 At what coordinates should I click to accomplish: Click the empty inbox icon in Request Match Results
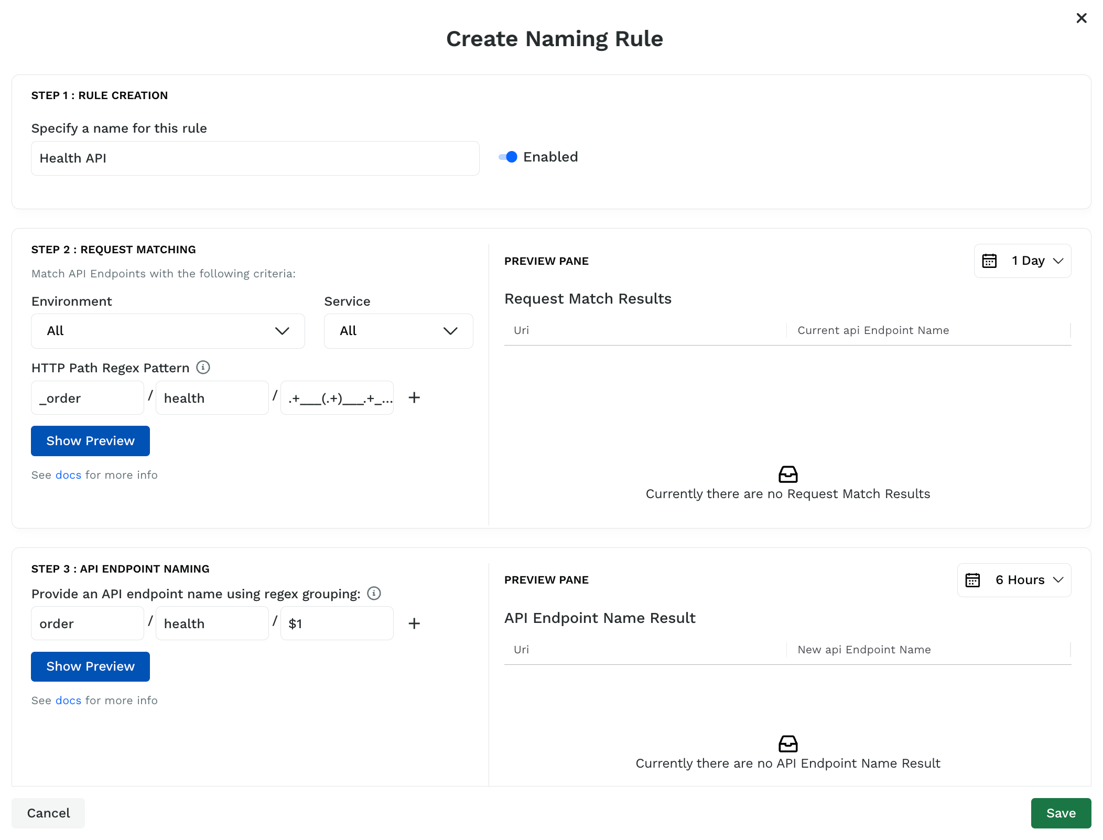(x=788, y=474)
